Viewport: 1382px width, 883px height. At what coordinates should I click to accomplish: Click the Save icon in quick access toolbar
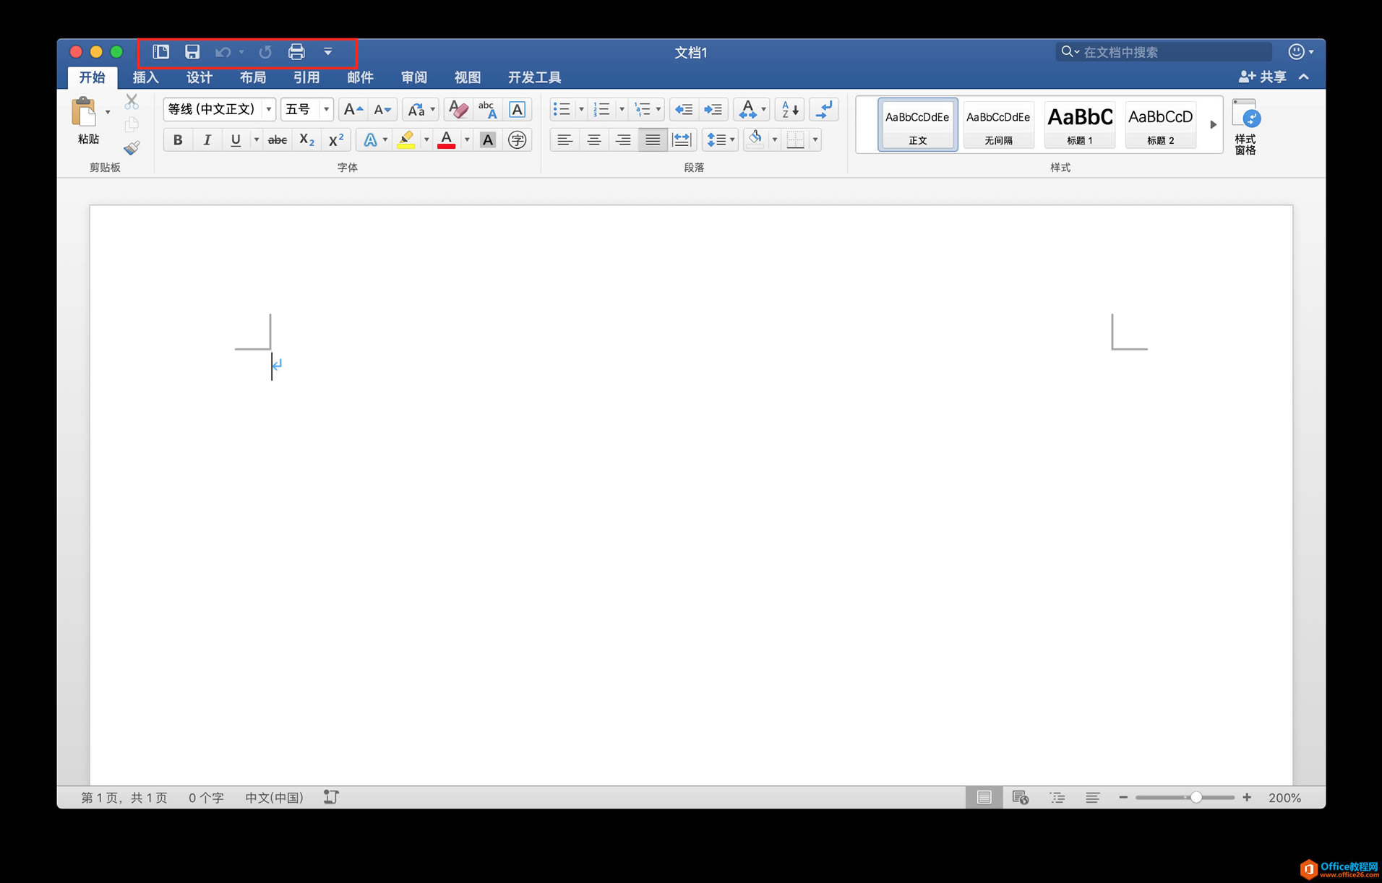click(x=192, y=52)
